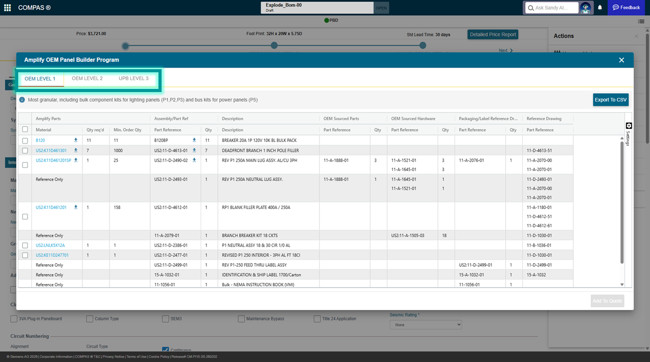Image resolution: width=650 pixels, height=362 pixels.
Task: Check the box for row B120
Action: [25, 141]
